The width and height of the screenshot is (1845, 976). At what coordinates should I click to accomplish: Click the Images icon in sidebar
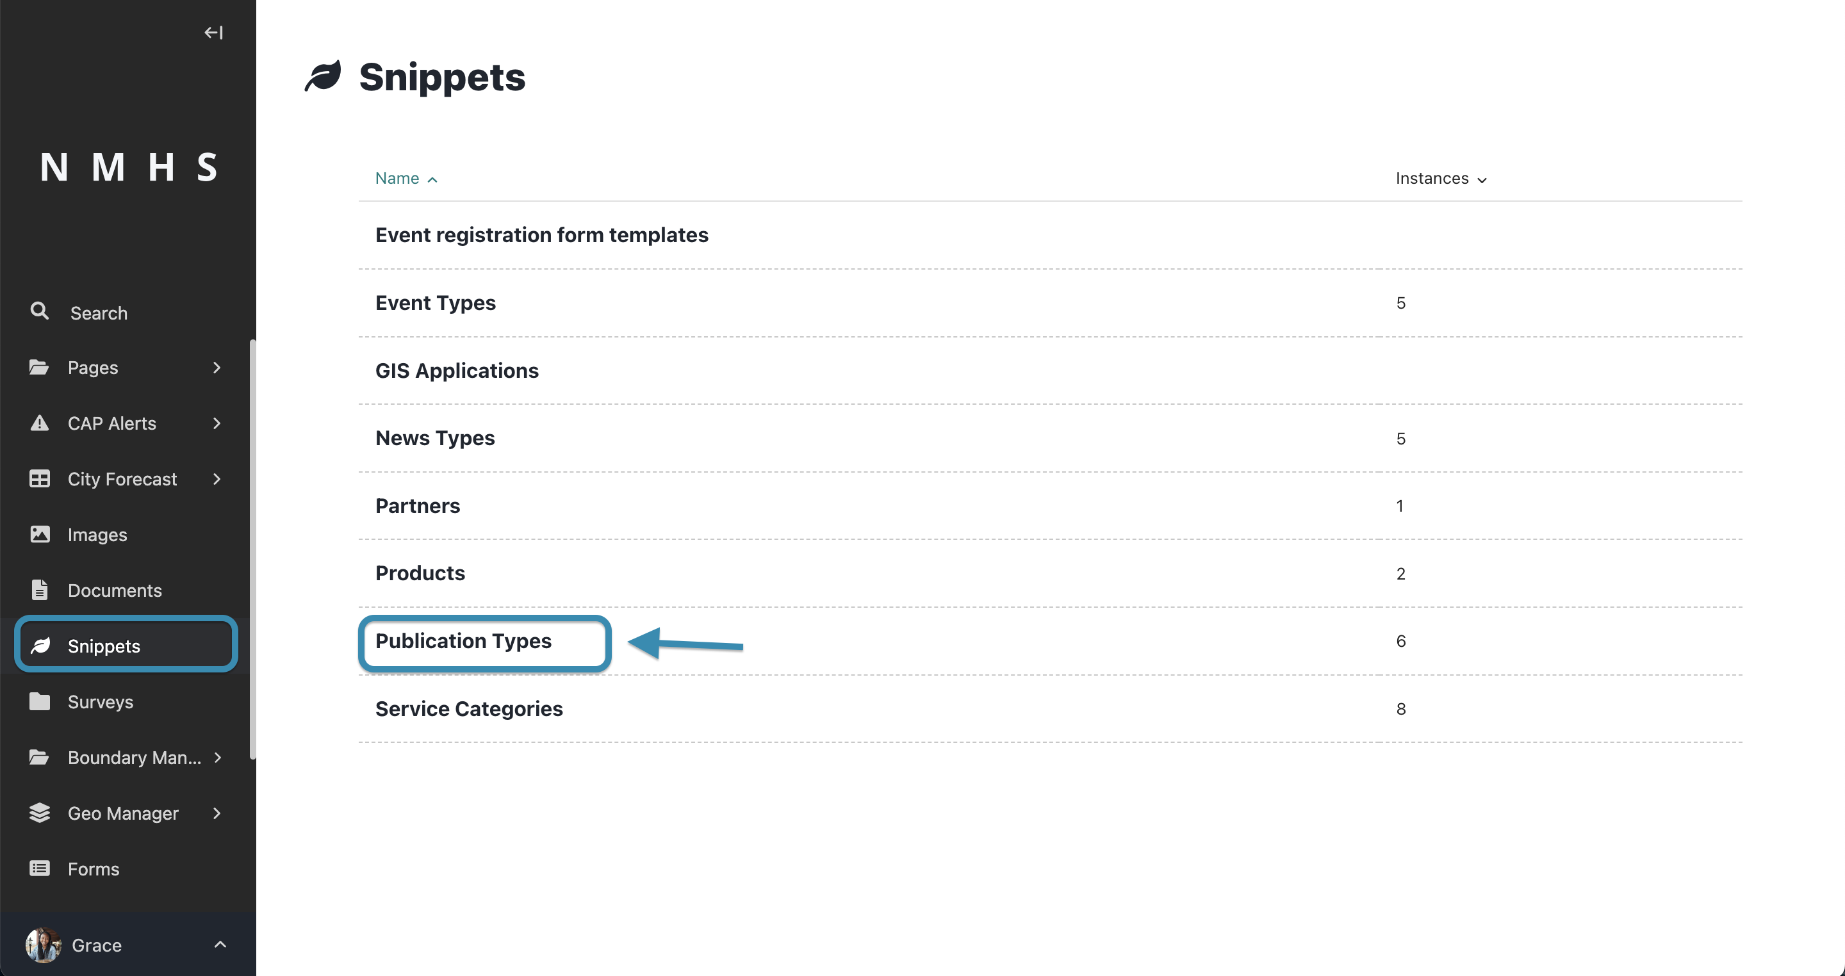coord(40,534)
